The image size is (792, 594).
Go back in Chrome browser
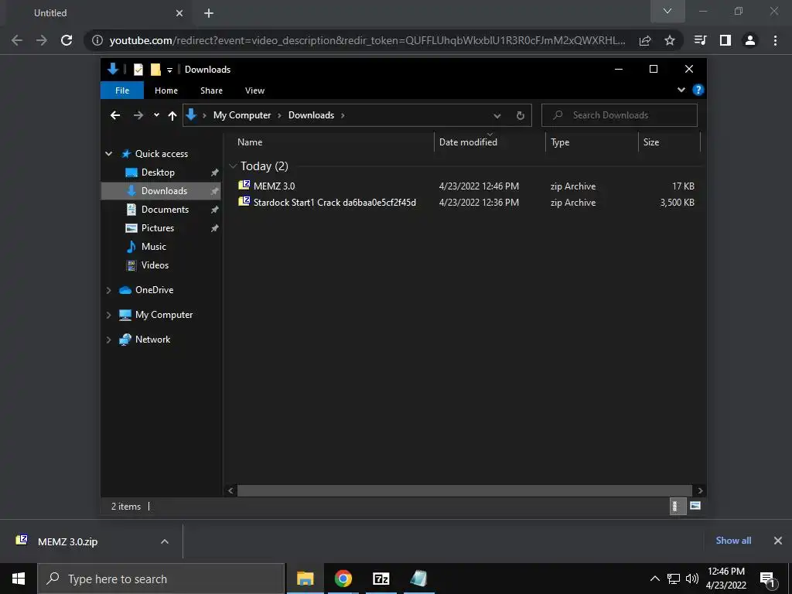point(17,40)
